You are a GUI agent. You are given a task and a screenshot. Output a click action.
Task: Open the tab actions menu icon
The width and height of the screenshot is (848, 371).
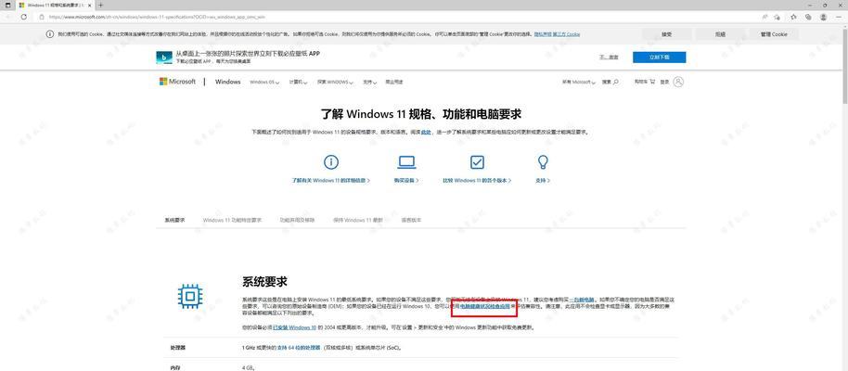click(x=7, y=5)
